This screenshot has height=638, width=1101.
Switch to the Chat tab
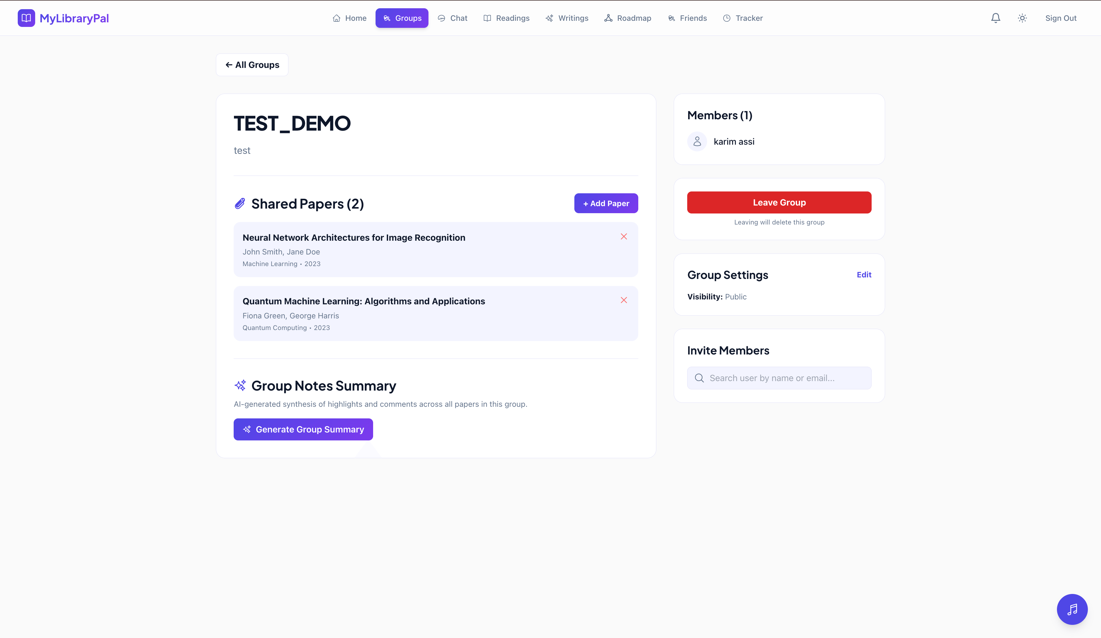coord(453,18)
